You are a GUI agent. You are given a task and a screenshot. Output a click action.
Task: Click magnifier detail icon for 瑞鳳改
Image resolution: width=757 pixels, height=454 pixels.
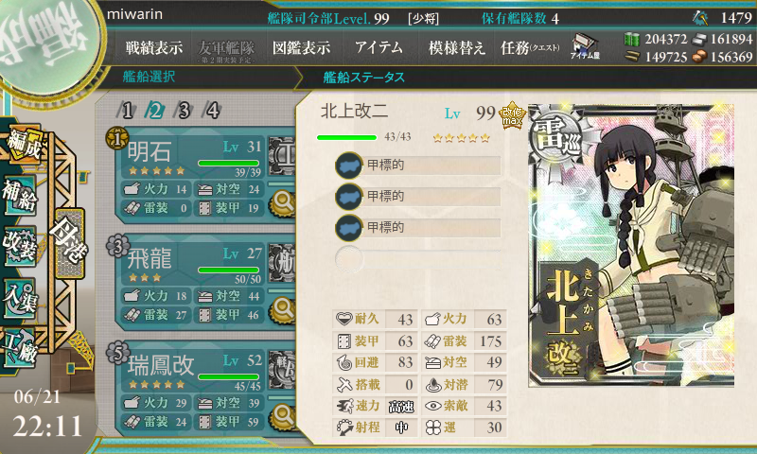click(x=283, y=416)
